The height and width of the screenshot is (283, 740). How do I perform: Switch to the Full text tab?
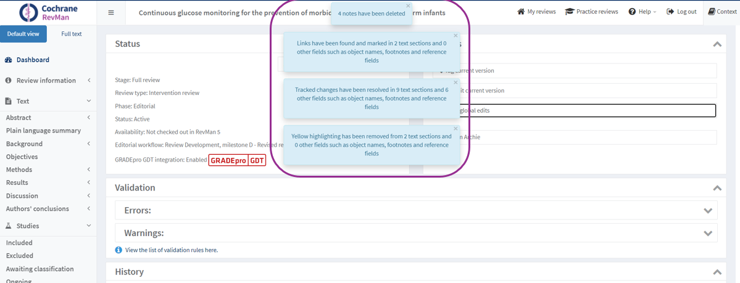pyautogui.click(x=71, y=34)
